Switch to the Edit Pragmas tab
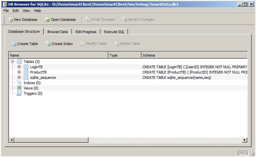This screenshot has width=256, height=157. [x=86, y=32]
